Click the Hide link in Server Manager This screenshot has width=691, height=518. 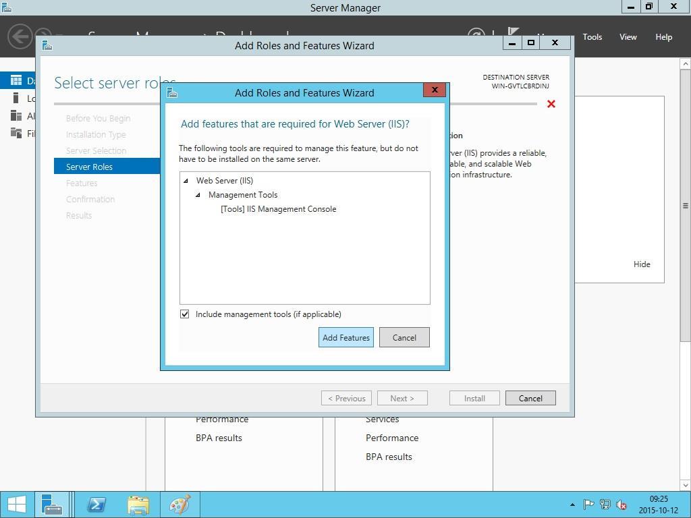(x=642, y=264)
